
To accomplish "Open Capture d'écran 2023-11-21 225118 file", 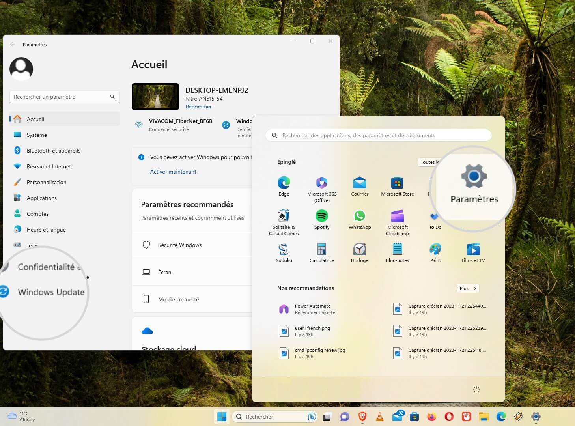I will tap(440, 353).
